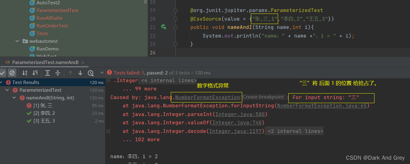This screenshot has height=164, width=410.
Task: Close the ParameterizedTest.nameAndI run tab
Action: (83, 62)
